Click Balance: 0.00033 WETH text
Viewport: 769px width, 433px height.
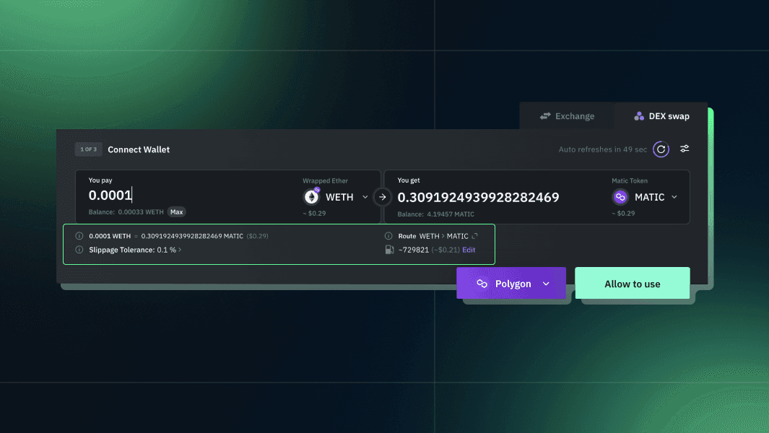pyautogui.click(x=126, y=212)
